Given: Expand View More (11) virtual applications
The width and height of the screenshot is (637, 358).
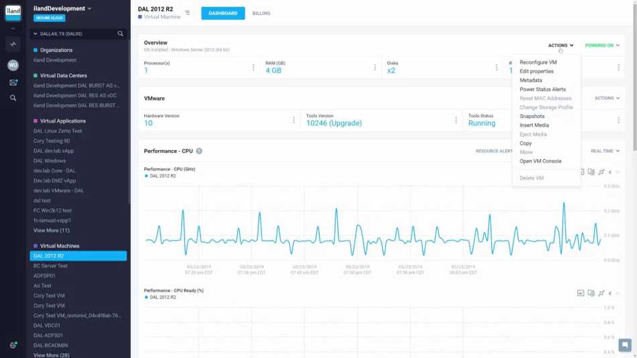Looking at the screenshot, I should (x=52, y=231).
